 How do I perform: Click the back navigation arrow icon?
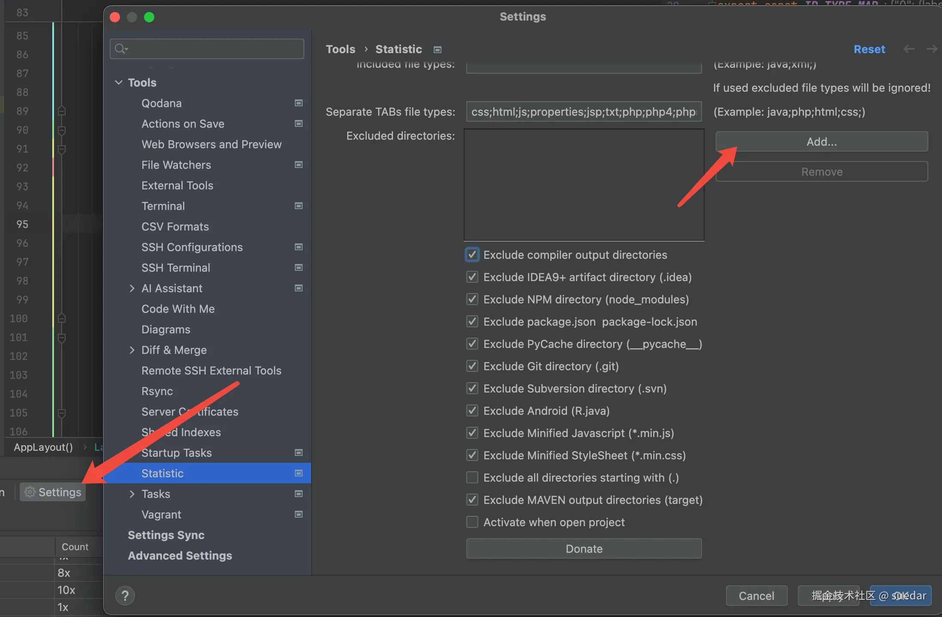(x=909, y=49)
